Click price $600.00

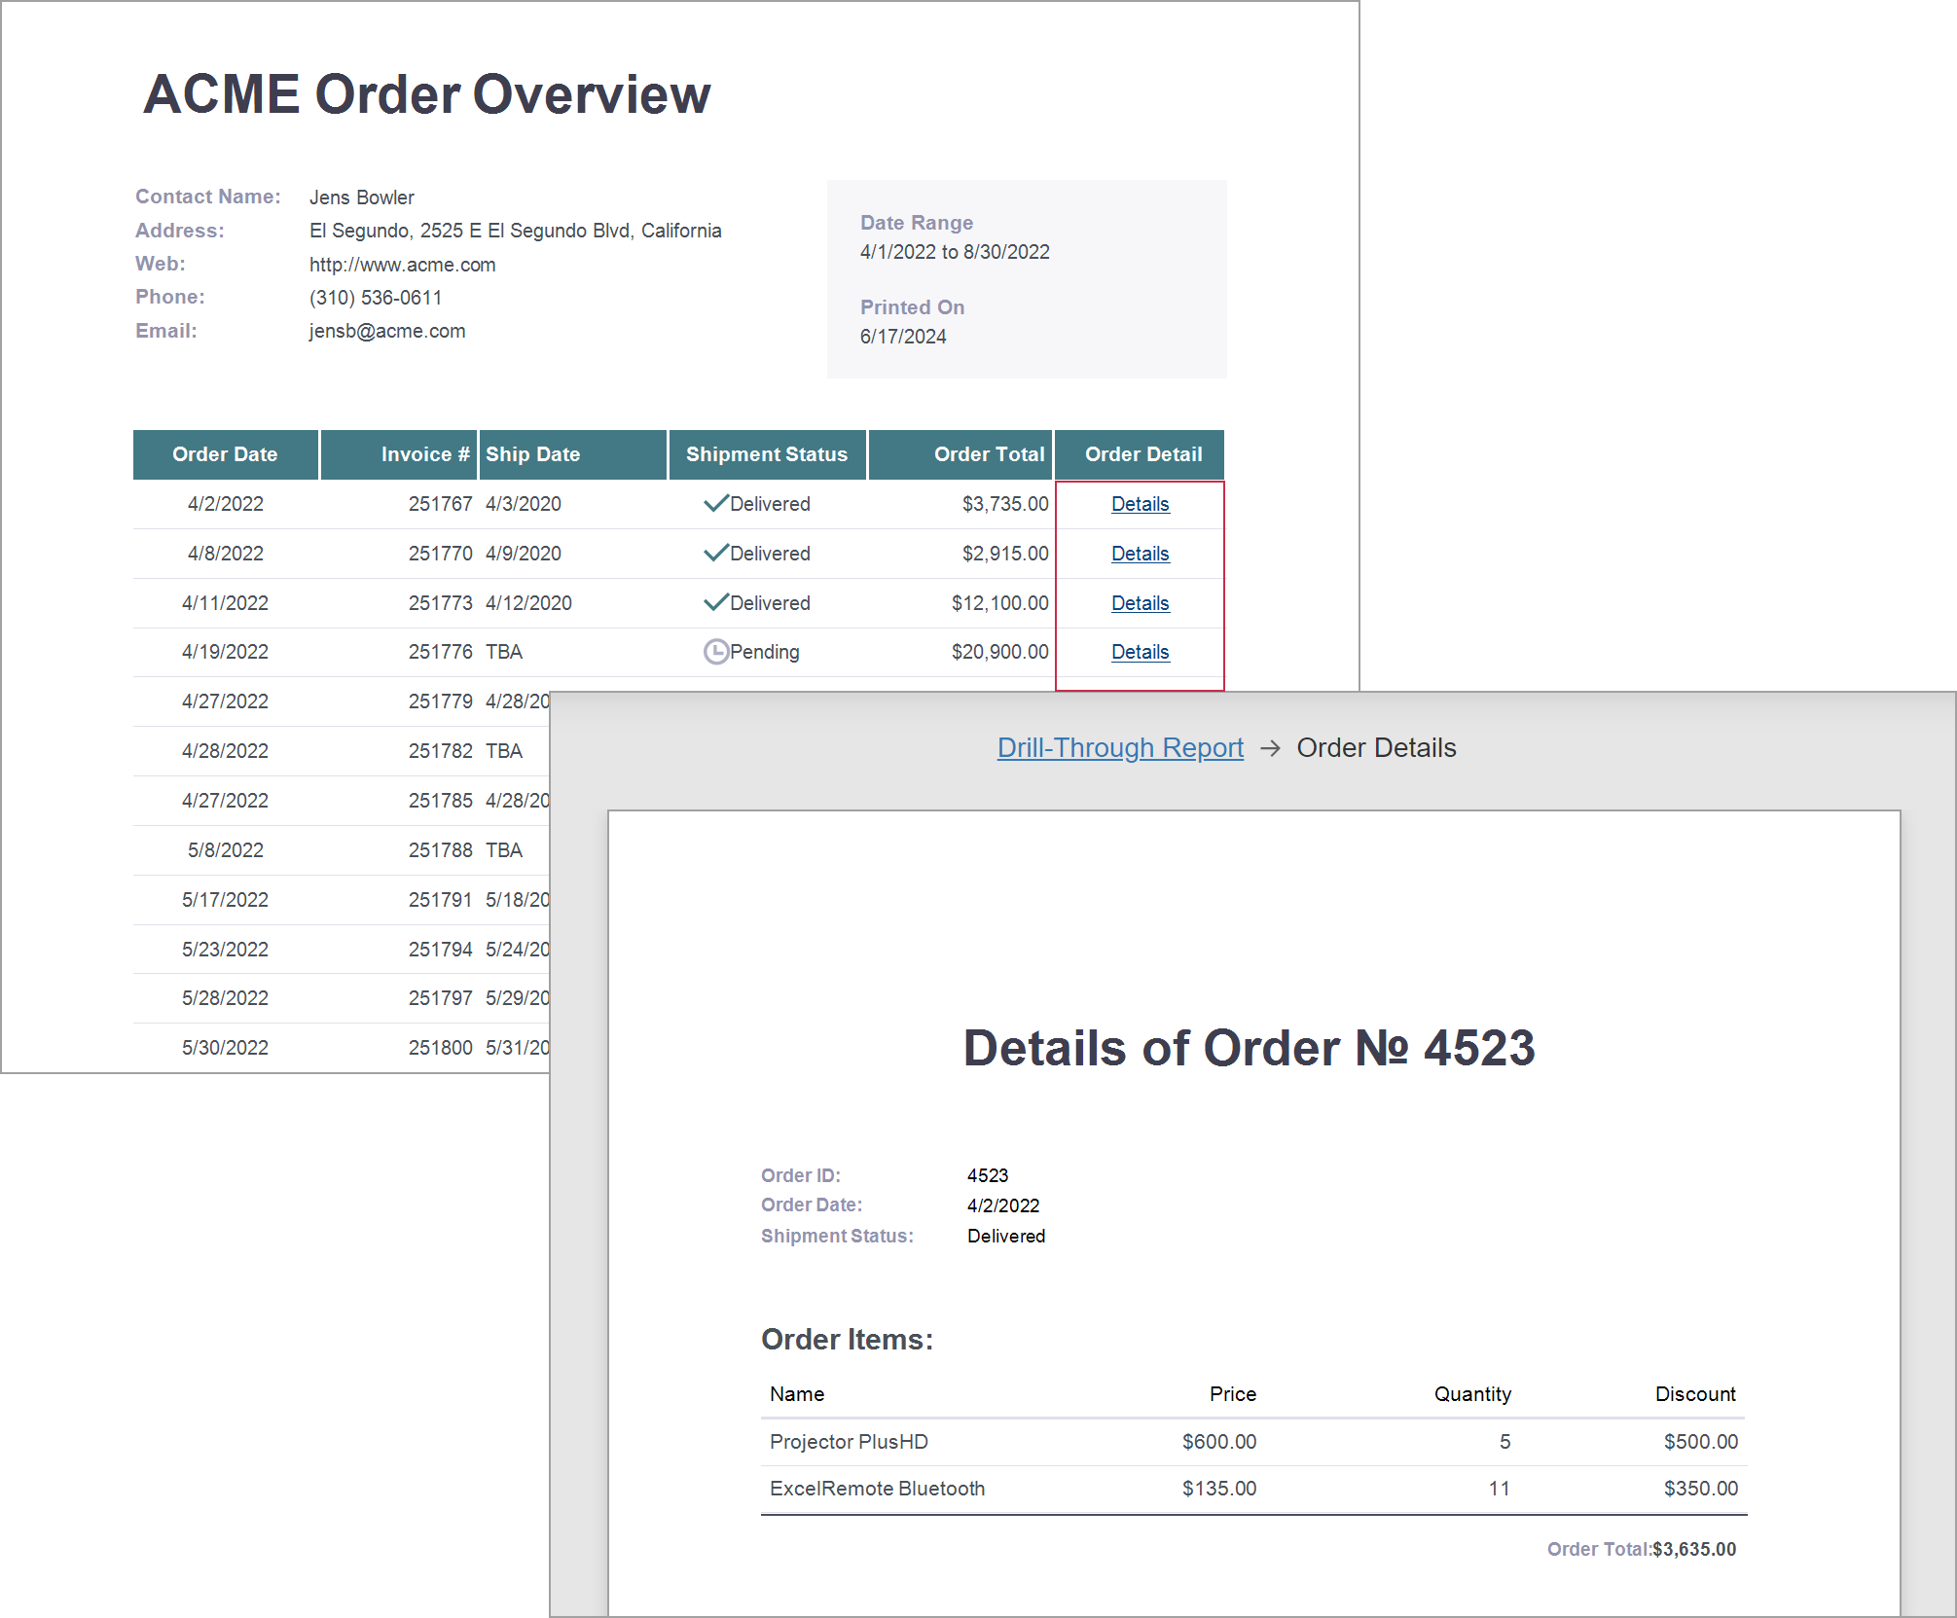(1219, 1442)
